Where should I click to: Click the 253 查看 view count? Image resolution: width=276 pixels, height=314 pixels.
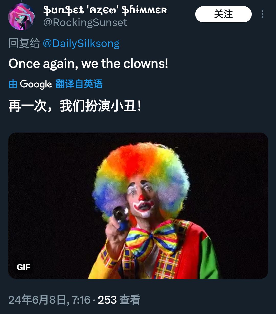coord(119,300)
